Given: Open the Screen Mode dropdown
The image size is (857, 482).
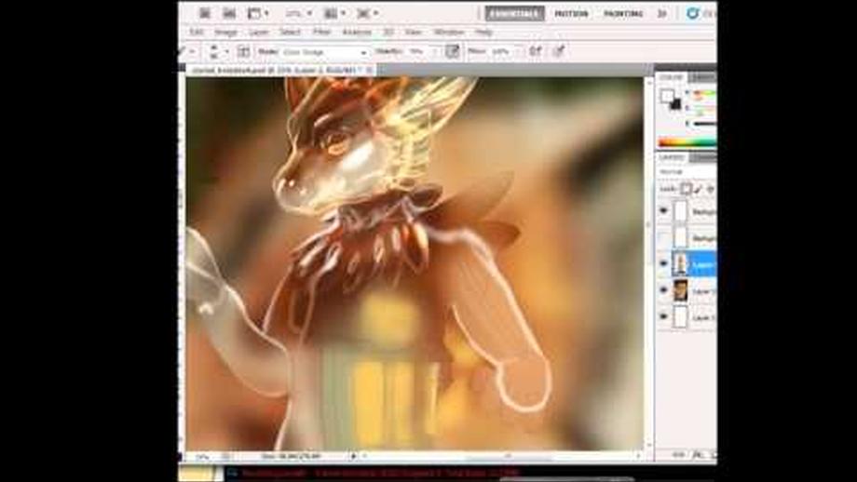Looking at the screenshot, I should tap(367, 13).
